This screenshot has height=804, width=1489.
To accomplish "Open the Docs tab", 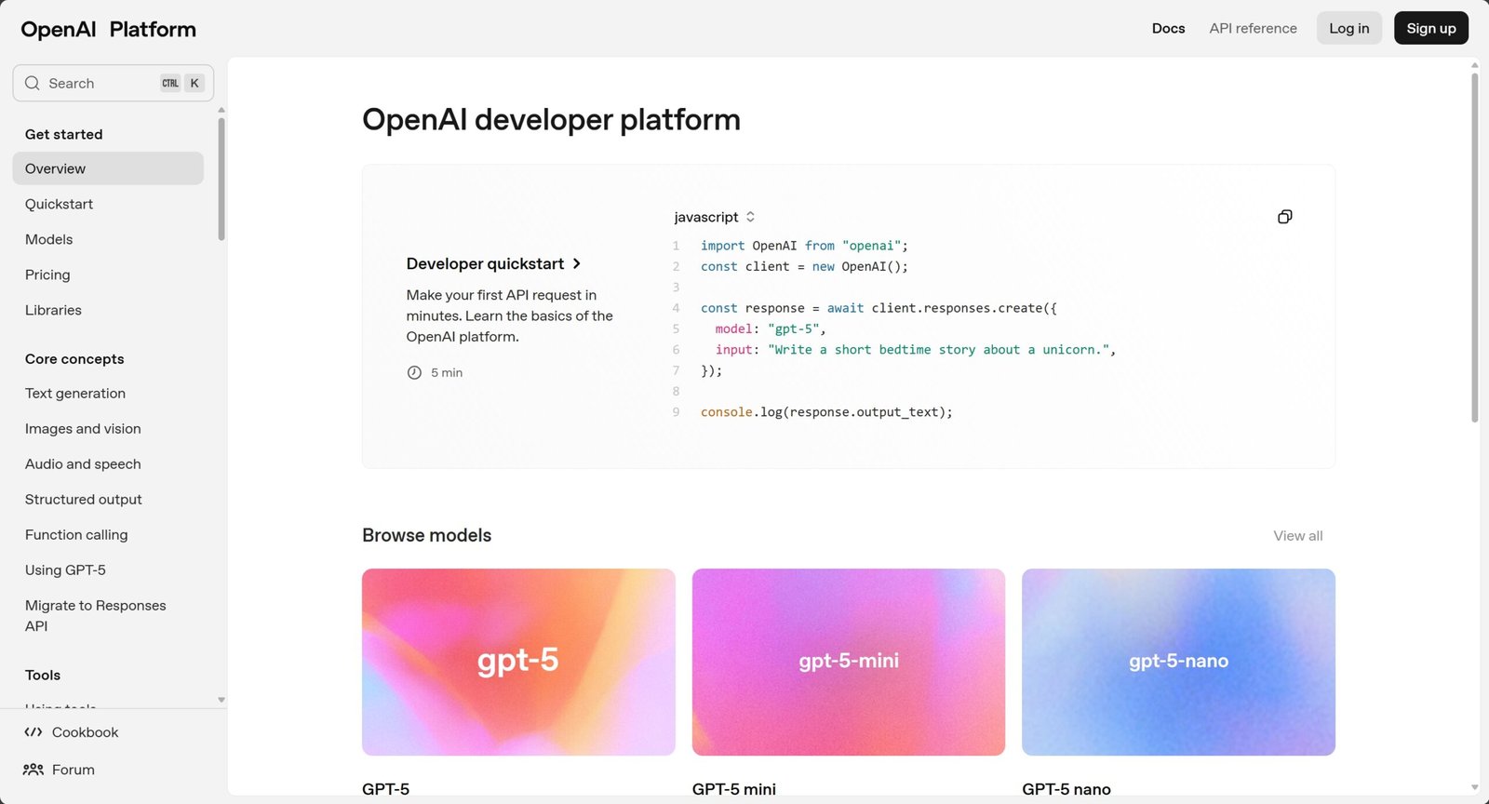I will pos(1168,28).
